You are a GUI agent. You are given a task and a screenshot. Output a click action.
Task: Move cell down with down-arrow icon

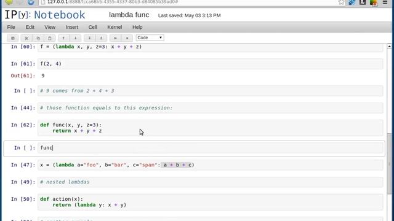(x=75, y=38)
